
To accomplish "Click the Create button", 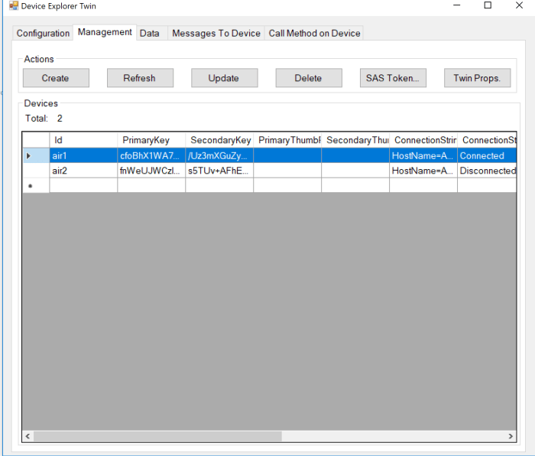I will tap(56, 78).
